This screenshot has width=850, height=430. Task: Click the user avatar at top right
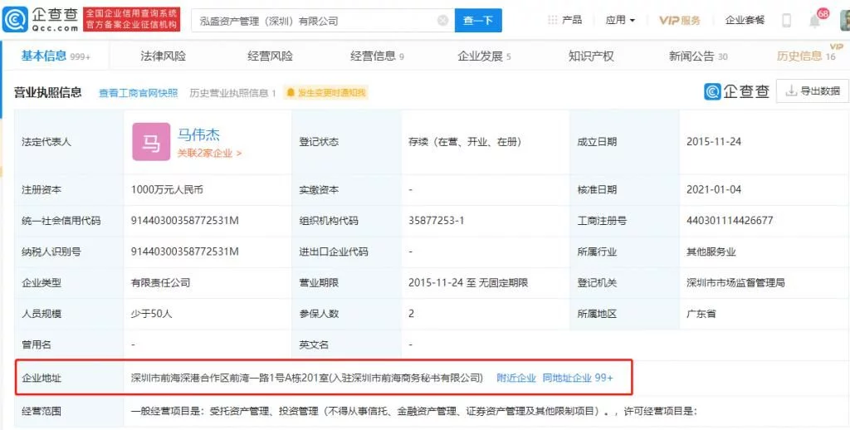click(x=844, y=21)
